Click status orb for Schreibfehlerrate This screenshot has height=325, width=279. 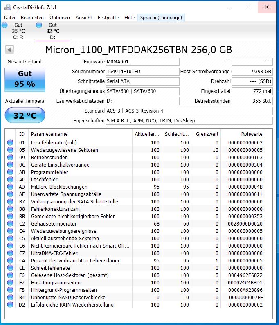(10, 268)
